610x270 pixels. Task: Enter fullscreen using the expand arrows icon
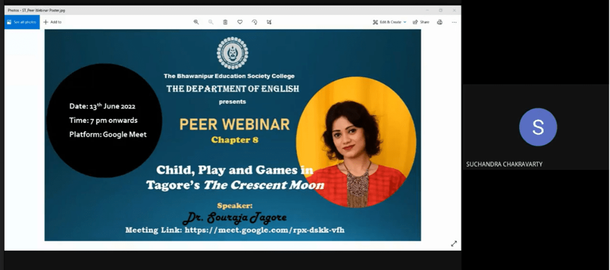click(x=454, y=244)
